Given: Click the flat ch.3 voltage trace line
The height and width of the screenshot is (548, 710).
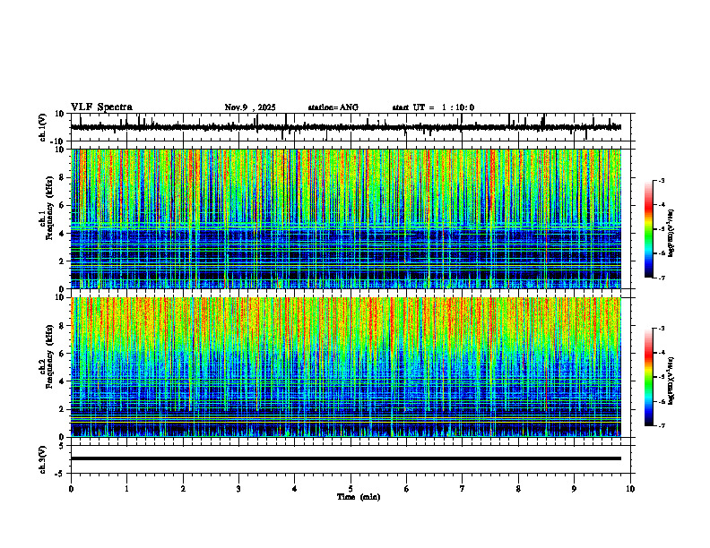Looking at the screenshot, I should pyautogui.click(x=346, y=458).
